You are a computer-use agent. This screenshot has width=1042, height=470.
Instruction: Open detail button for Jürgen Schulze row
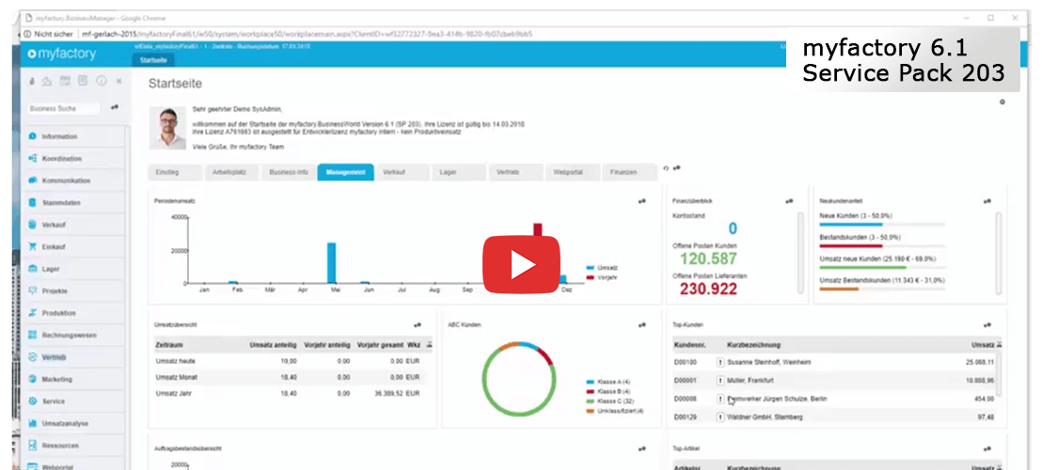click(x=719, y=399)
